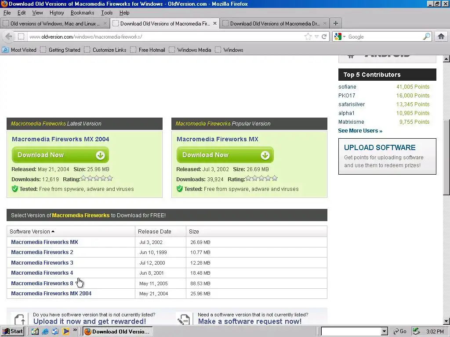Open a new tab with plus button

click(335, 24)
